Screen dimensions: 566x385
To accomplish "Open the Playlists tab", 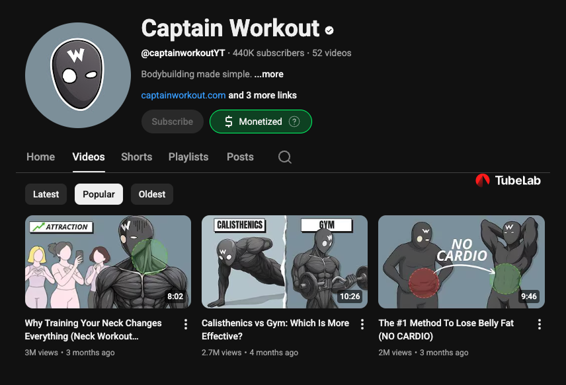I will 188,157.
